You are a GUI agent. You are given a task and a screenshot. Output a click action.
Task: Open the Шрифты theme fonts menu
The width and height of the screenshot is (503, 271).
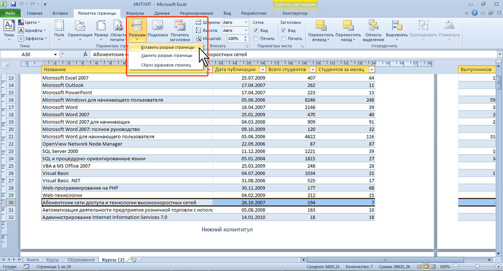tap(32, 30)
